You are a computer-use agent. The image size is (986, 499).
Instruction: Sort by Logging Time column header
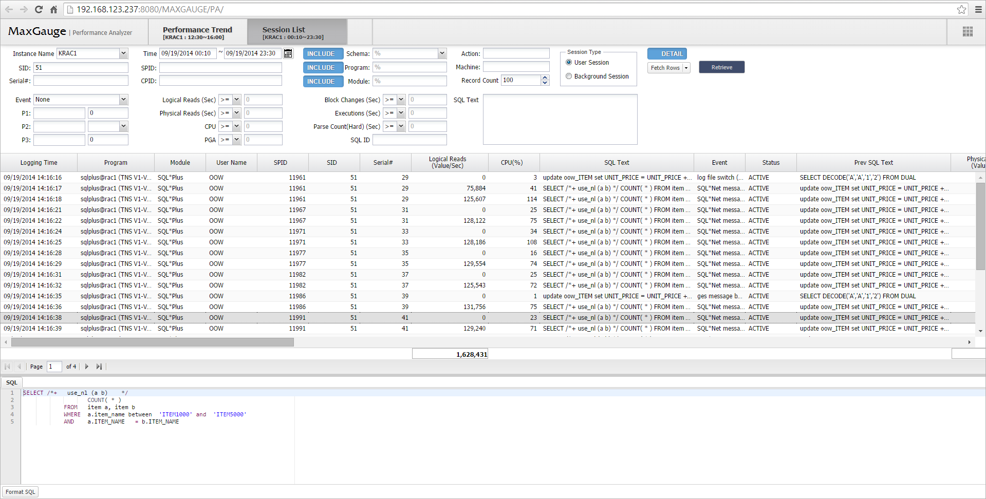coord(39,163)
